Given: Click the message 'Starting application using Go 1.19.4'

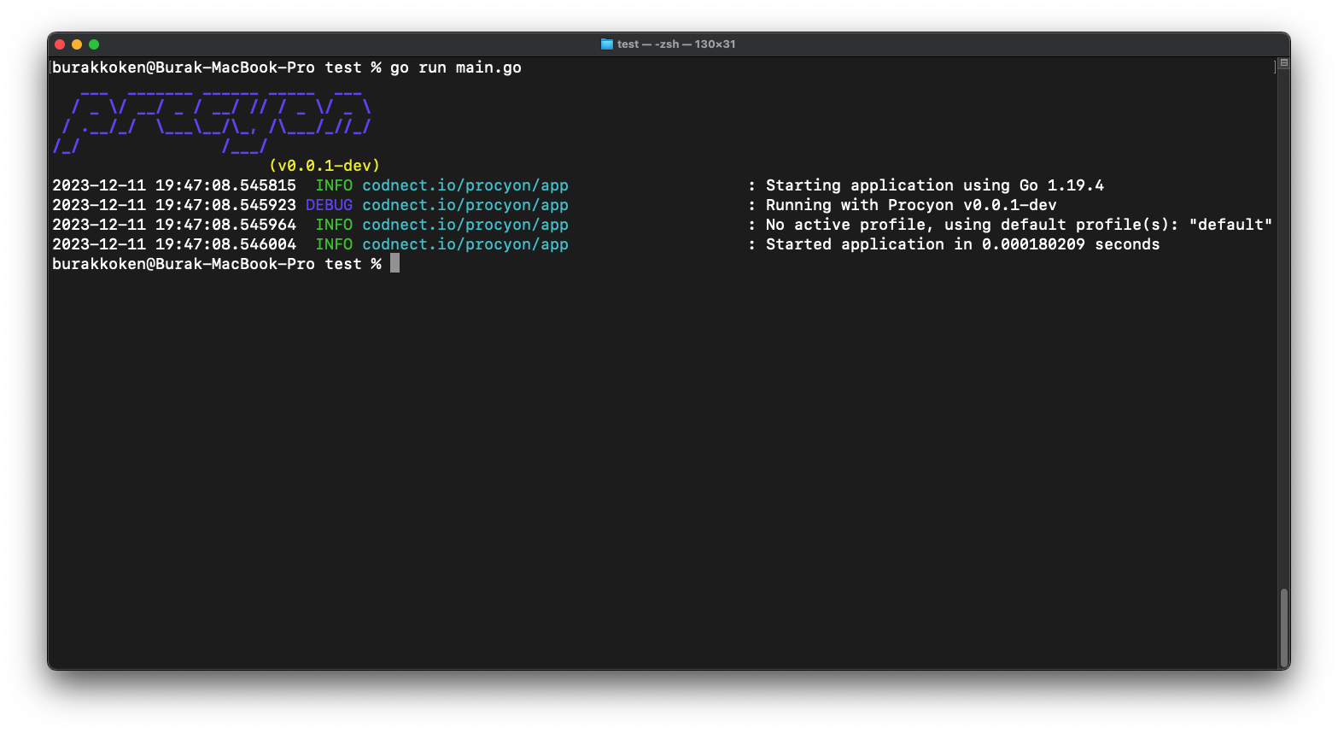Looking at the screenshot, I should coord(935,185).
